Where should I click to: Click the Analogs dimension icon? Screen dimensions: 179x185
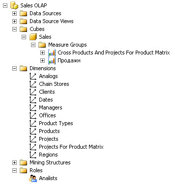[33, 77]
